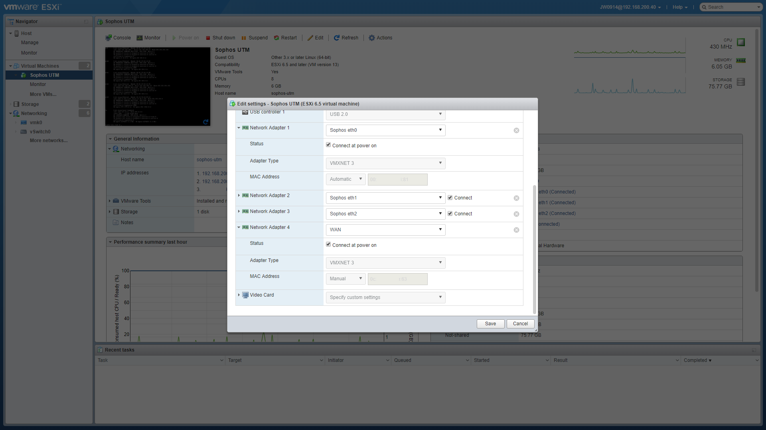The width and height of the screenshot is (766, 430).
Task: Shut down the virtual machine
Action: [220, 38]
